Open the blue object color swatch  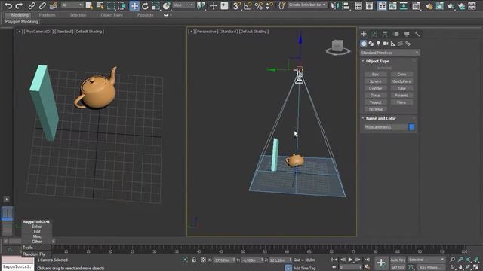412,127
